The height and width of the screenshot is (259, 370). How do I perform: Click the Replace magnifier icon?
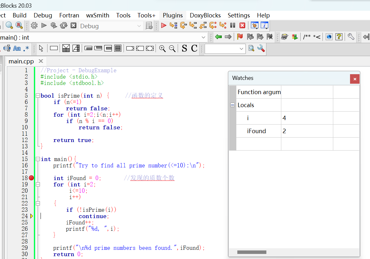coord(19,25)
